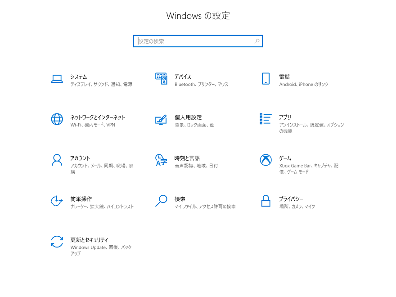This screenshot has height=297, width=396.
Task: Click the 'ディスプレイ、サウンド、通知、電源' description
Action: (x=101, y=84)
